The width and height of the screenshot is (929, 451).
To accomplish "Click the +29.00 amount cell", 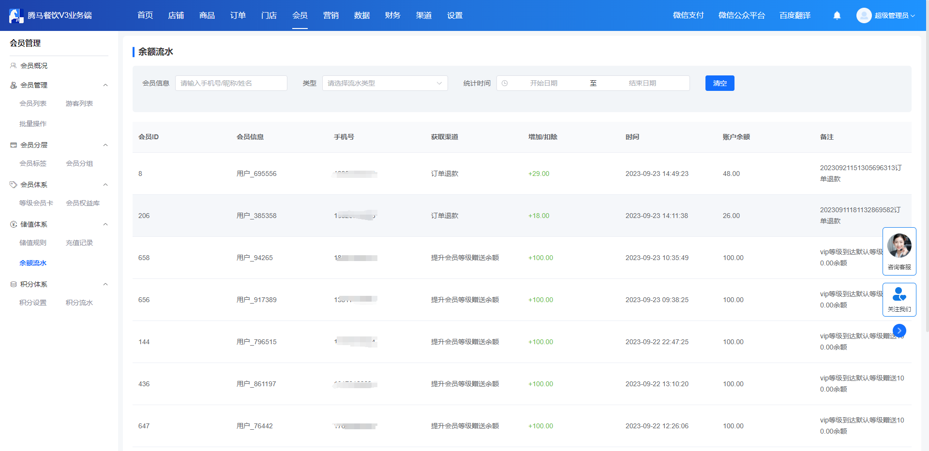I will pos(539,174).
